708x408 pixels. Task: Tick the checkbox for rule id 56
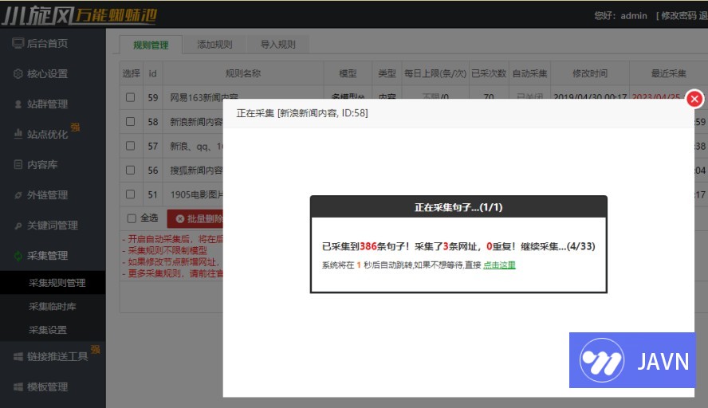point(131,171)
